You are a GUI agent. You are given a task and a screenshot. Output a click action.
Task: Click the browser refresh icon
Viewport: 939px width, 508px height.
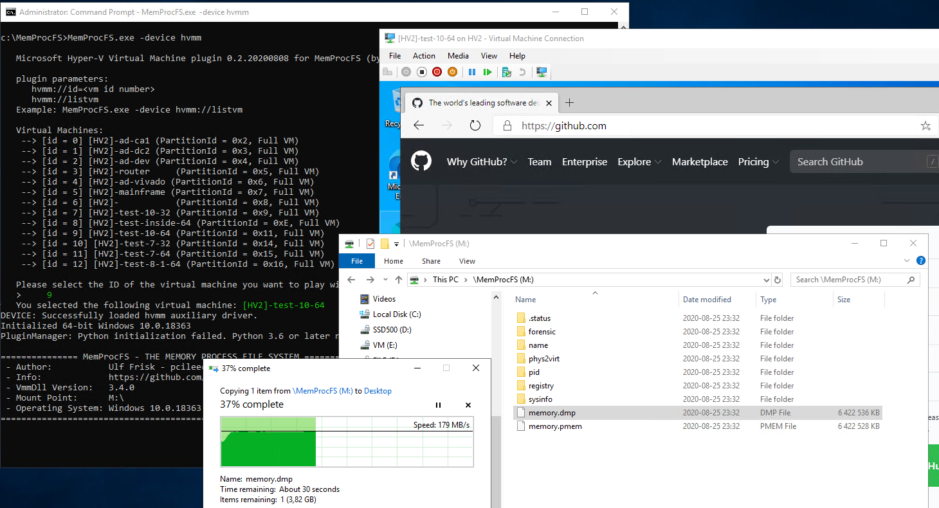475,125
